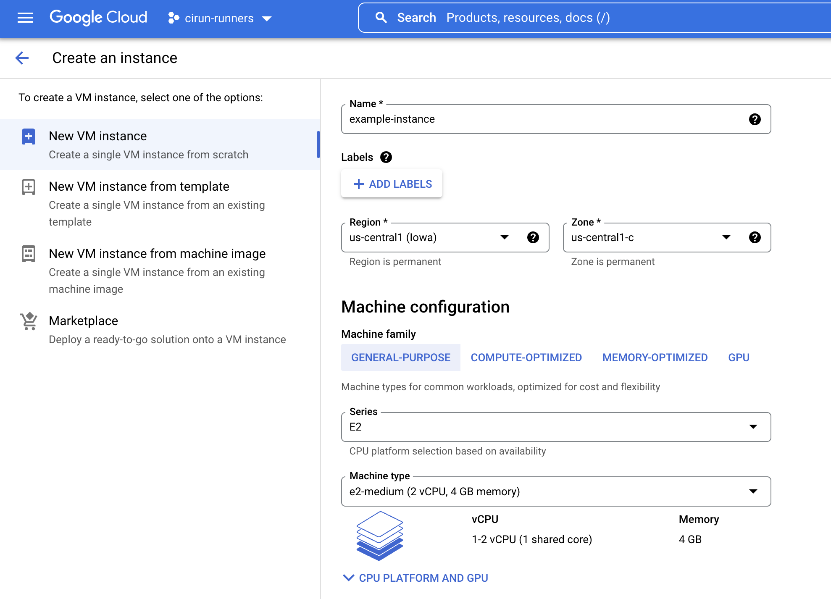Click the Region help icon

(x=533, y=238)
